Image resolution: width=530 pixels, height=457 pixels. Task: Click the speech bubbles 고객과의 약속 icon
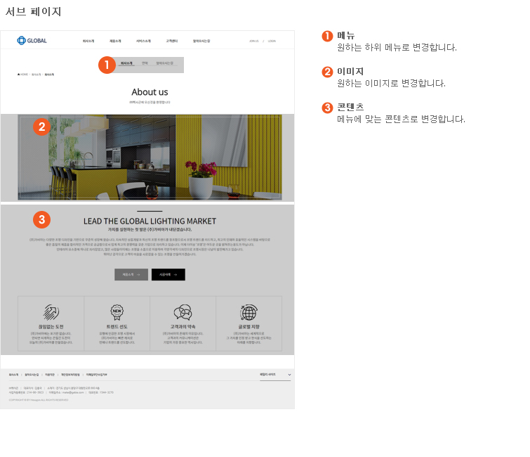tap(183, 312)
